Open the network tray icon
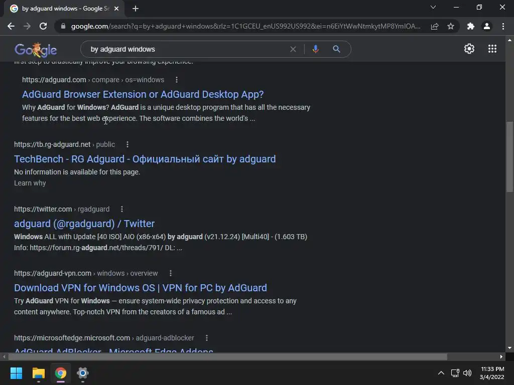Screen dimensions: 514x385 tap(455, 373)
